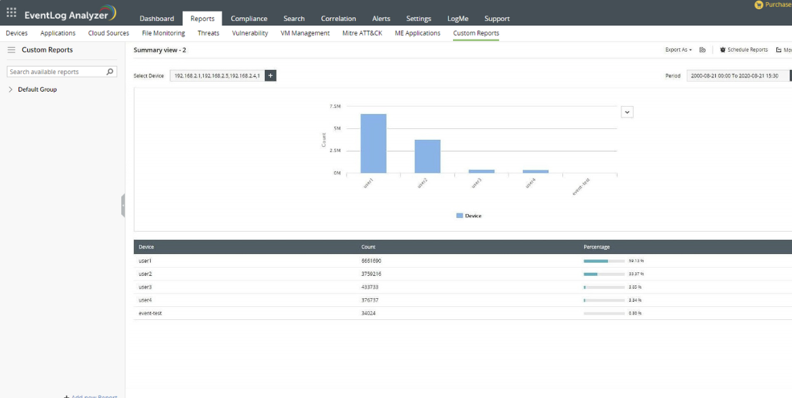Click the Purchase cart icon
The height and width of the screenshot is (398, 792).
coord(759,5)
